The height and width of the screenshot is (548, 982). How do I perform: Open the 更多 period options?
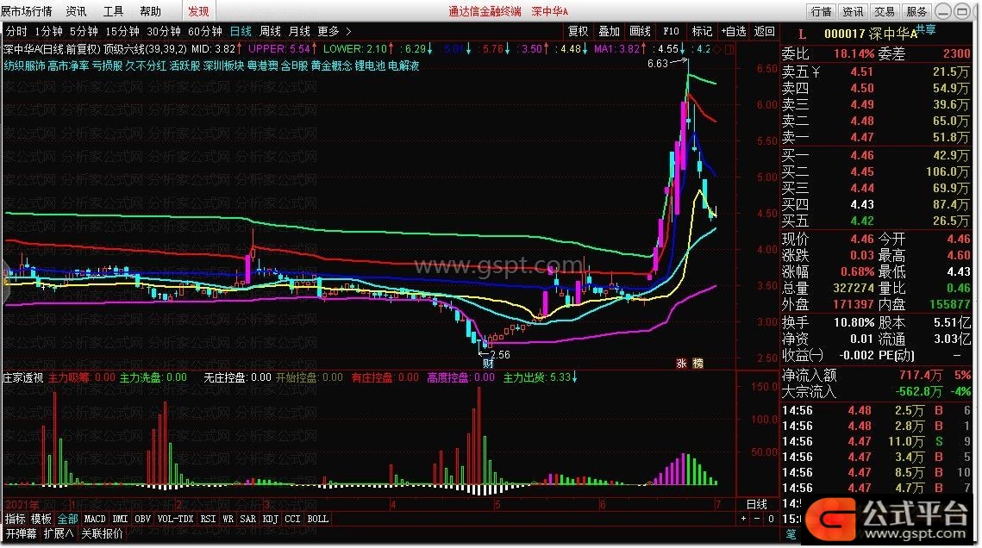click(328, 31)
